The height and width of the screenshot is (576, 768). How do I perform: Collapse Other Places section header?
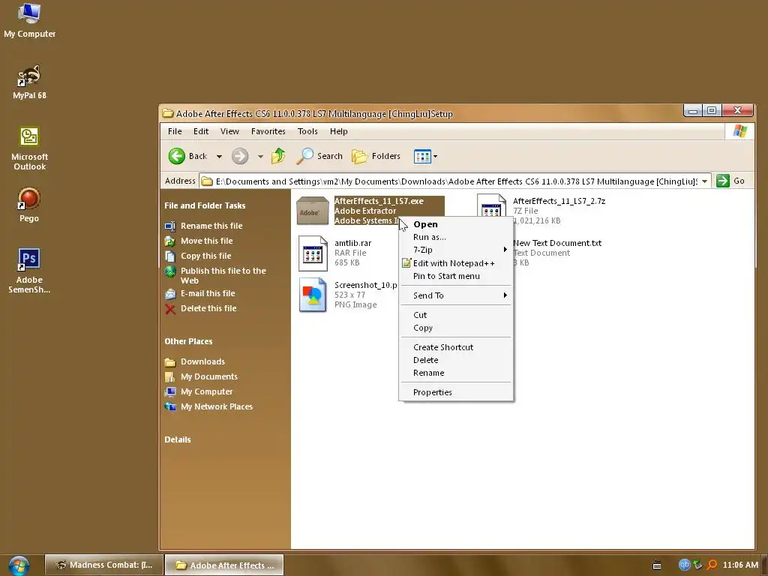(188, 341)
